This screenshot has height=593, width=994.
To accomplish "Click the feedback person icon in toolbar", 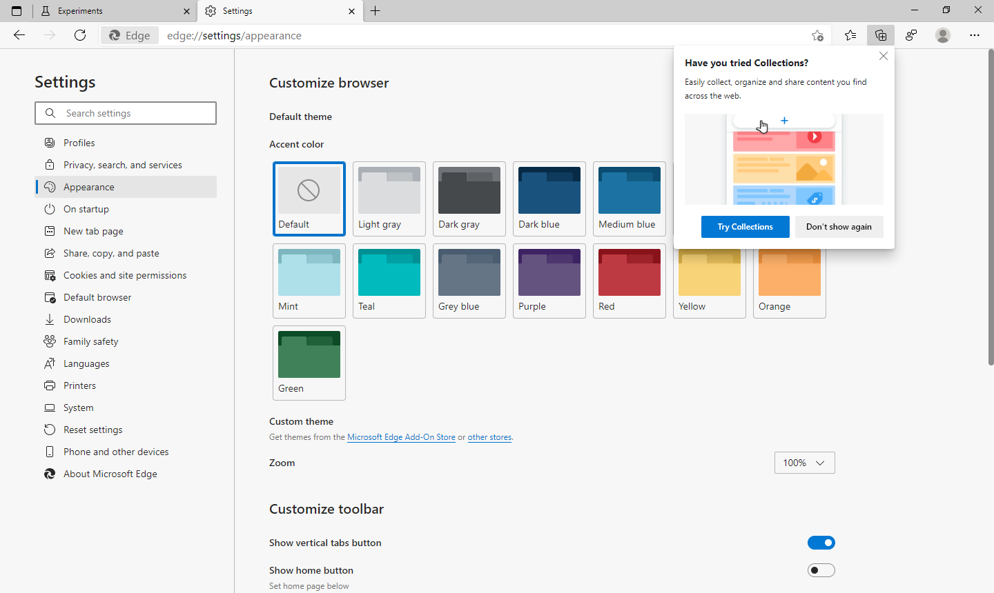I will coord(911,35).
